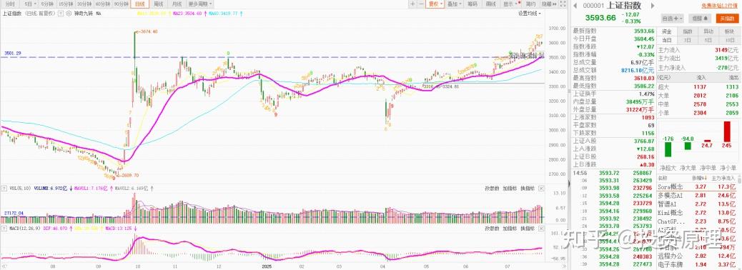Open the 免费体验L2行情 link
The width and height of the screenshot is (742, 270).
pos(719,6)
